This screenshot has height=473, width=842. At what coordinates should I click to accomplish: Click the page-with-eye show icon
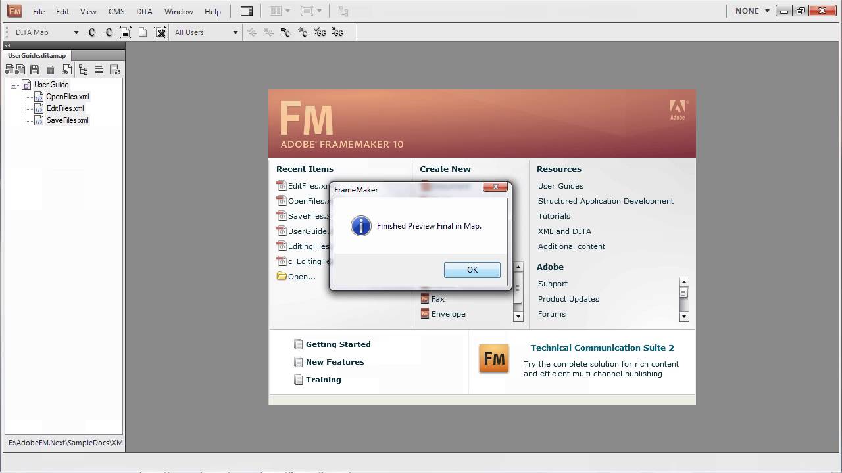(66, 70)
